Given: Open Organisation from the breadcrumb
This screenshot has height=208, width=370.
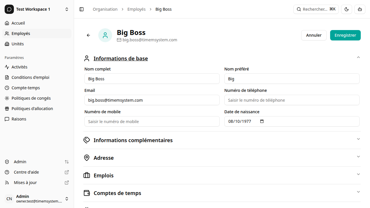Looking at the screenshot, I should (105, 9).
